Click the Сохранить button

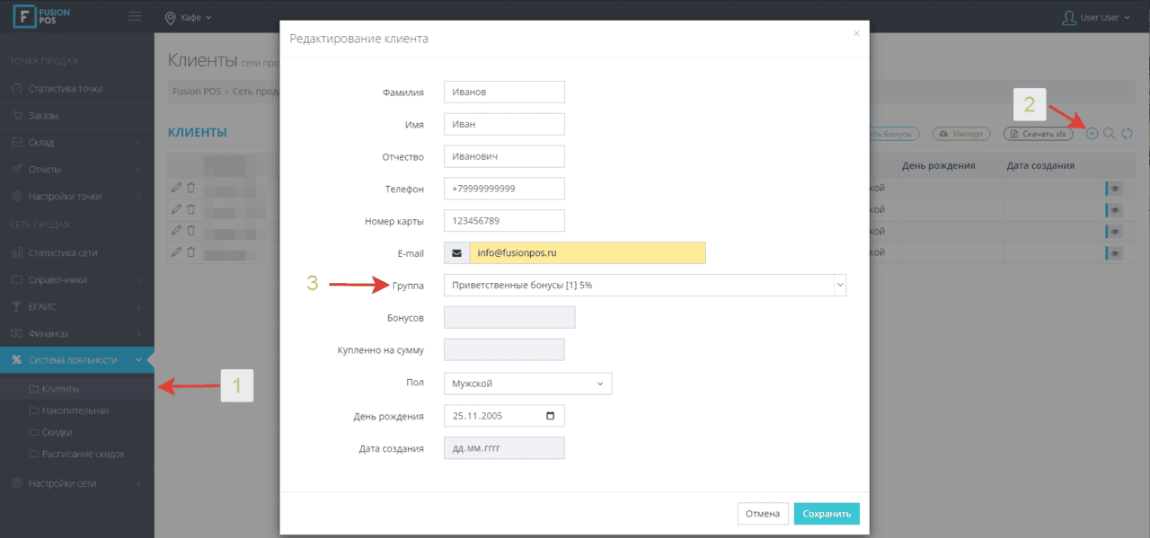click(827, 514)
